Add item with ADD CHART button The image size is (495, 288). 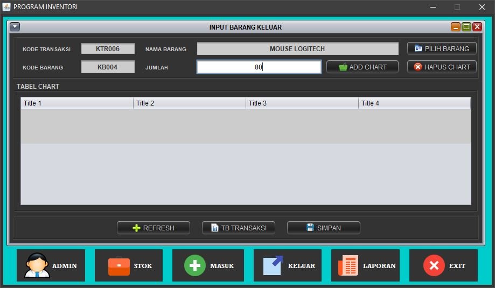[362, 67]
